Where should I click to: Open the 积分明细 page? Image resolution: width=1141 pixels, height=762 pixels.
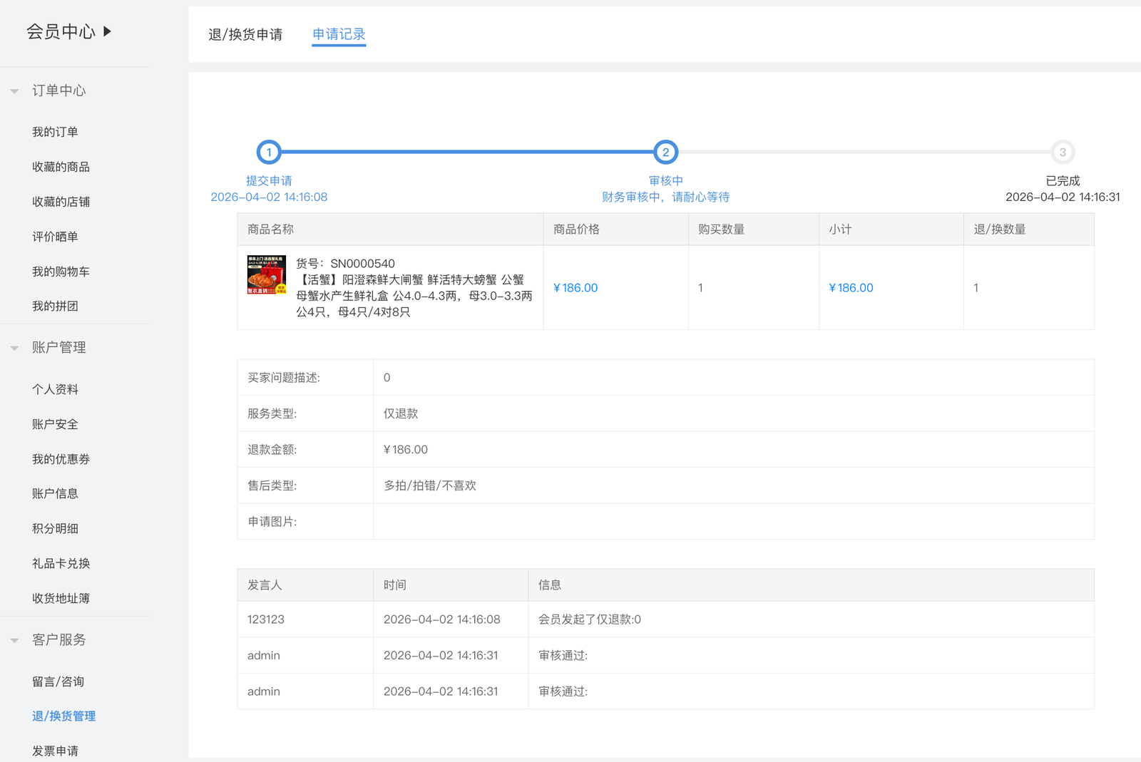click(55, 528)
